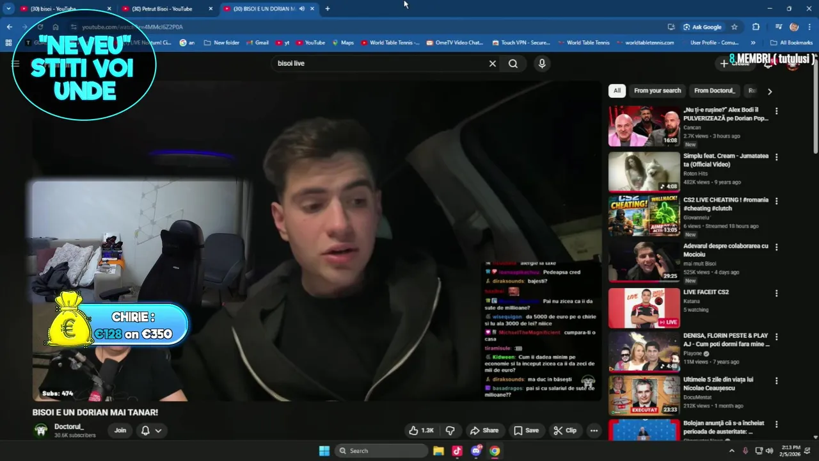819x461 pixels.
Task: Show hidden system tray icons
Action: click(731, 451)
